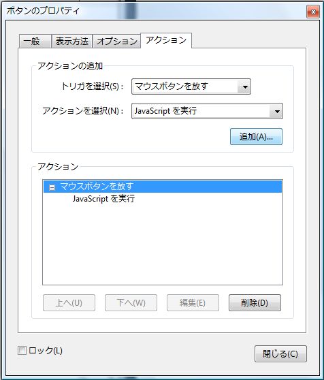
Task: Select the アクション tab
Action: coord(166,40)
